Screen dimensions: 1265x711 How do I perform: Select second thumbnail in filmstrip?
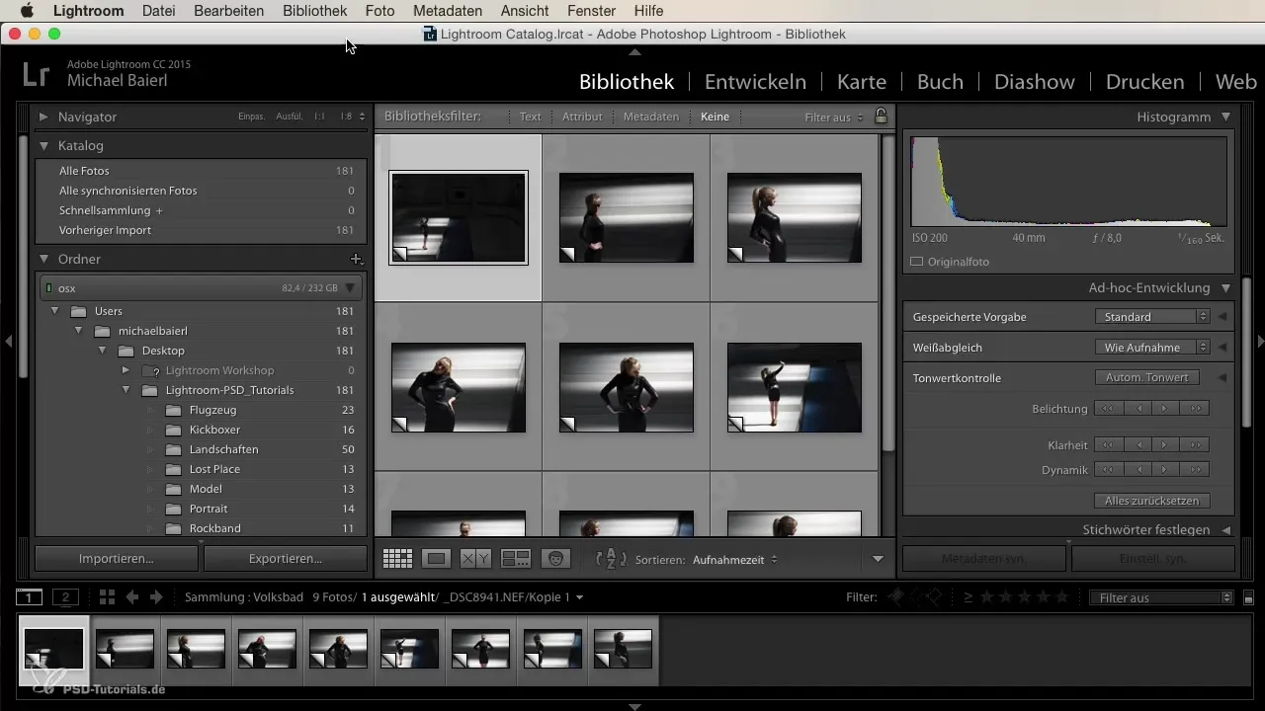point(125,650)
